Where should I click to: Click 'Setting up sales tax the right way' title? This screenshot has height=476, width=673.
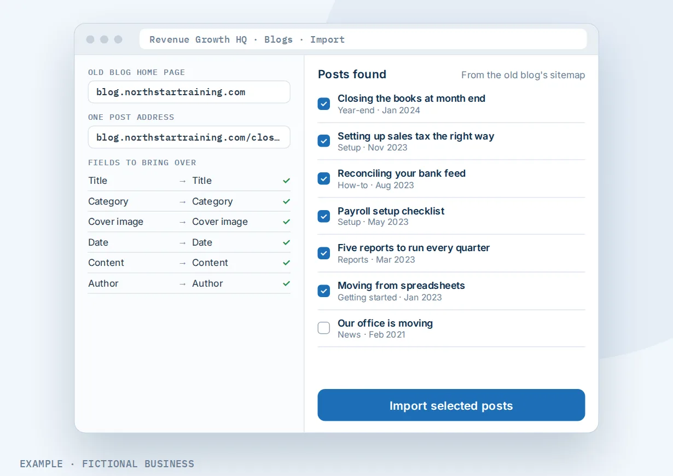(x=416, y=136)
